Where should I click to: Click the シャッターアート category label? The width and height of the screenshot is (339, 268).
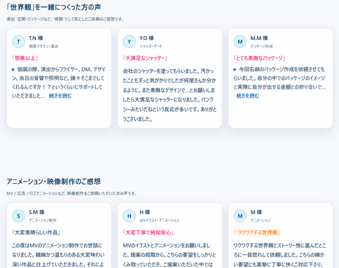point(151,46)
